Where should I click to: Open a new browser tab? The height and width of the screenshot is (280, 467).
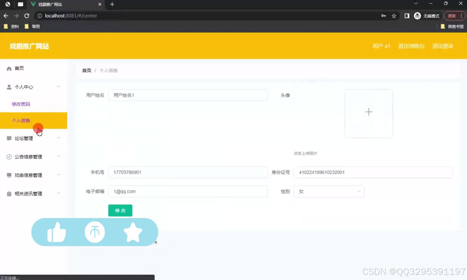[x=112, y=4]
